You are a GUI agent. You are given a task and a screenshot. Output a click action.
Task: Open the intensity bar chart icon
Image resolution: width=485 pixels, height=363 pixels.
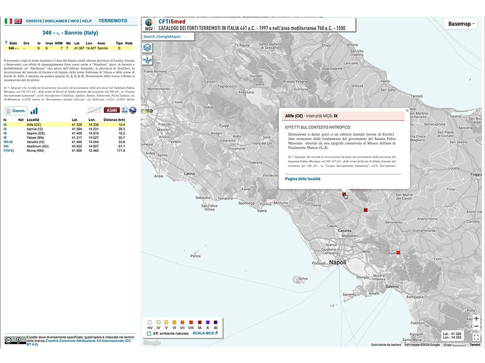pos(34,111)
